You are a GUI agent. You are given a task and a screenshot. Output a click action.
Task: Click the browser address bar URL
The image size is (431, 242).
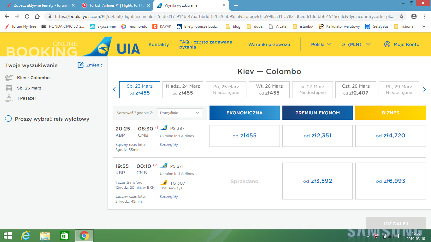224,16
